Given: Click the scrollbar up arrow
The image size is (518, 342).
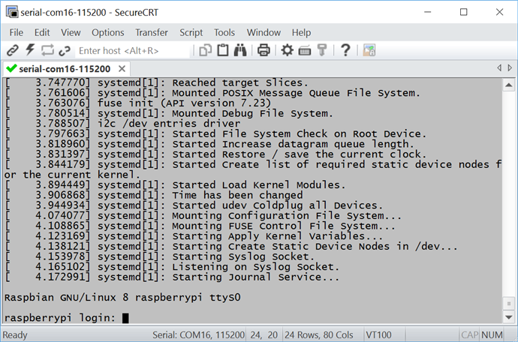Looking at the screenshot, I should coord(509,85).
